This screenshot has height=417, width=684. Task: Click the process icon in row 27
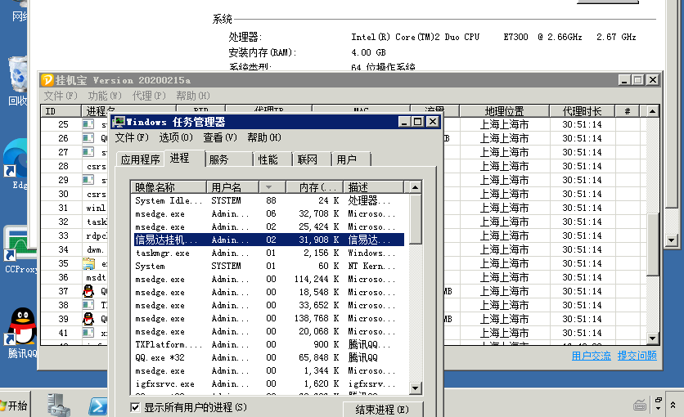88,152
